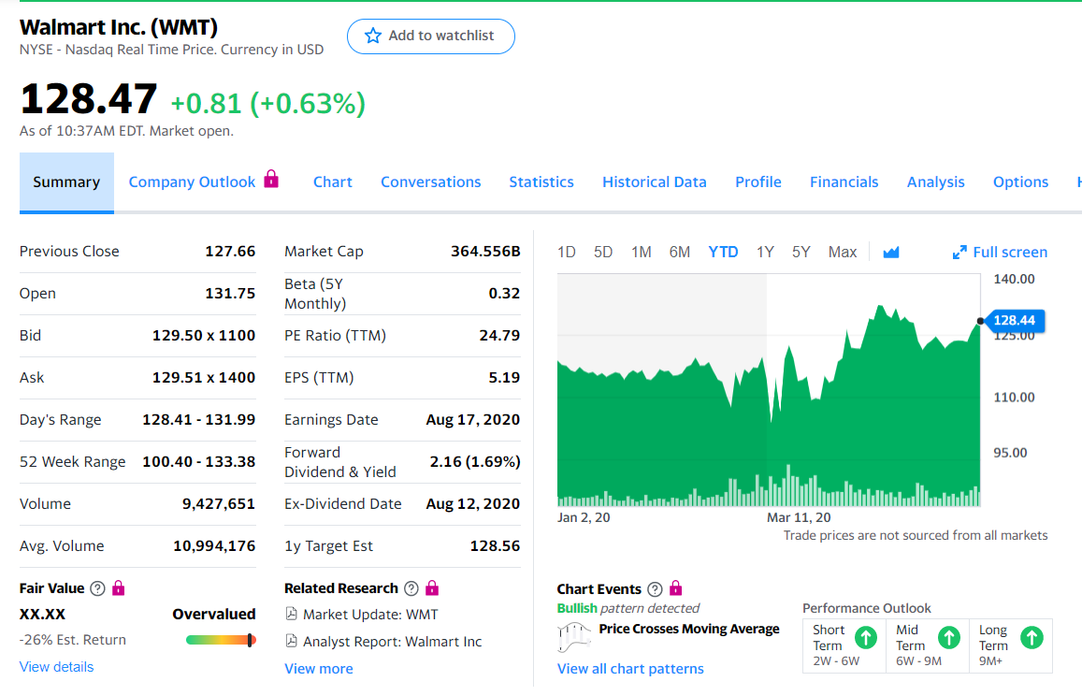Switch chart type using the area chart icon
The height and width of the screenshot is (696, 1082).
[x=890, y=252]
